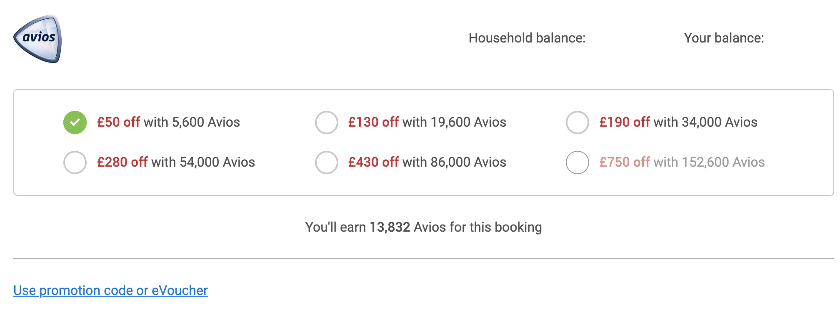Select the £430 off with 86,000 Avios option
840x310 pixels.
point(327,162)
